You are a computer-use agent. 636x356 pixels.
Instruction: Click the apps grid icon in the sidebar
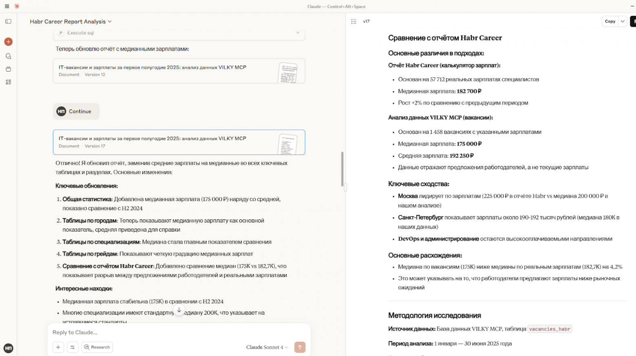pyautogui.click(x=8, y=82)
